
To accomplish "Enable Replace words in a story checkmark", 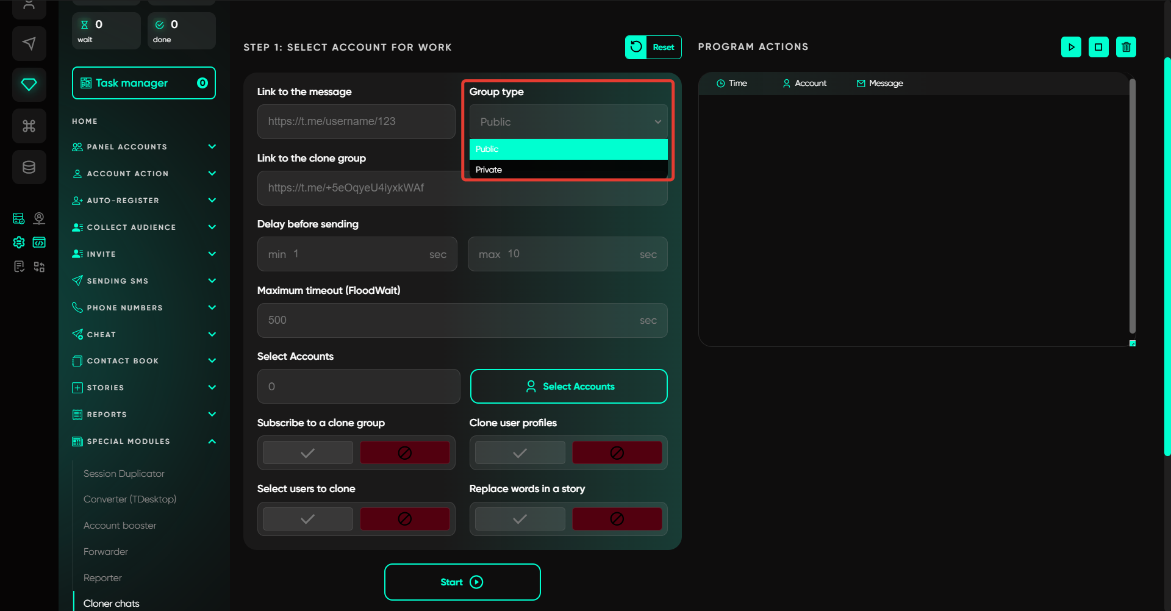I will tap(520, 519).
